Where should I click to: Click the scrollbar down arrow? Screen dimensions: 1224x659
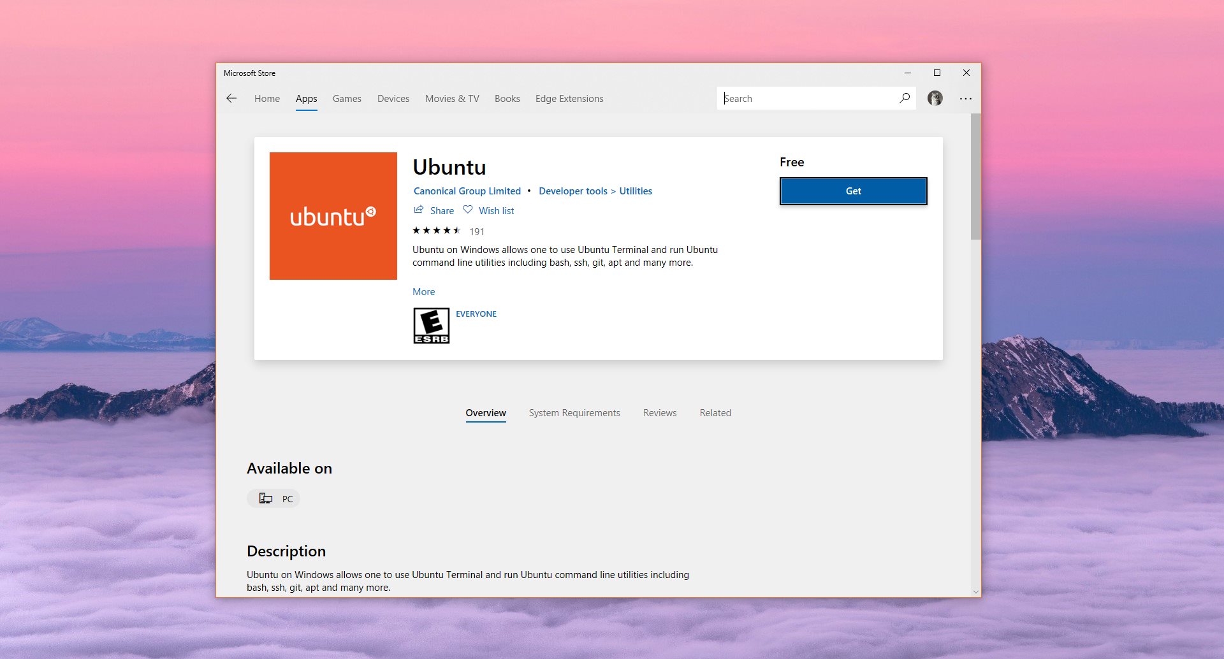point(975,592)
